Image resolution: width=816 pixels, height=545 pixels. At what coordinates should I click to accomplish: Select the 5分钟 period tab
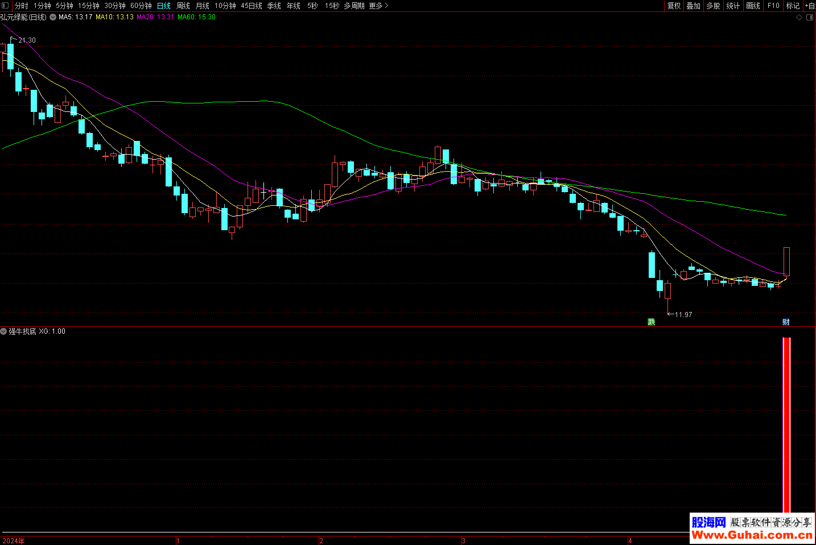coord(64,6)
